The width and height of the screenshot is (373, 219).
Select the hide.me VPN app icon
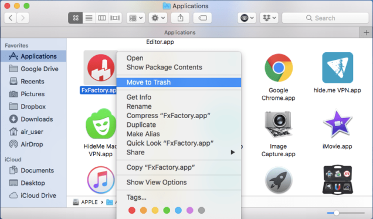[337, 68]
